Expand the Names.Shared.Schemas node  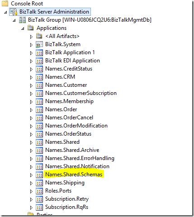click(x=31, y=175)
